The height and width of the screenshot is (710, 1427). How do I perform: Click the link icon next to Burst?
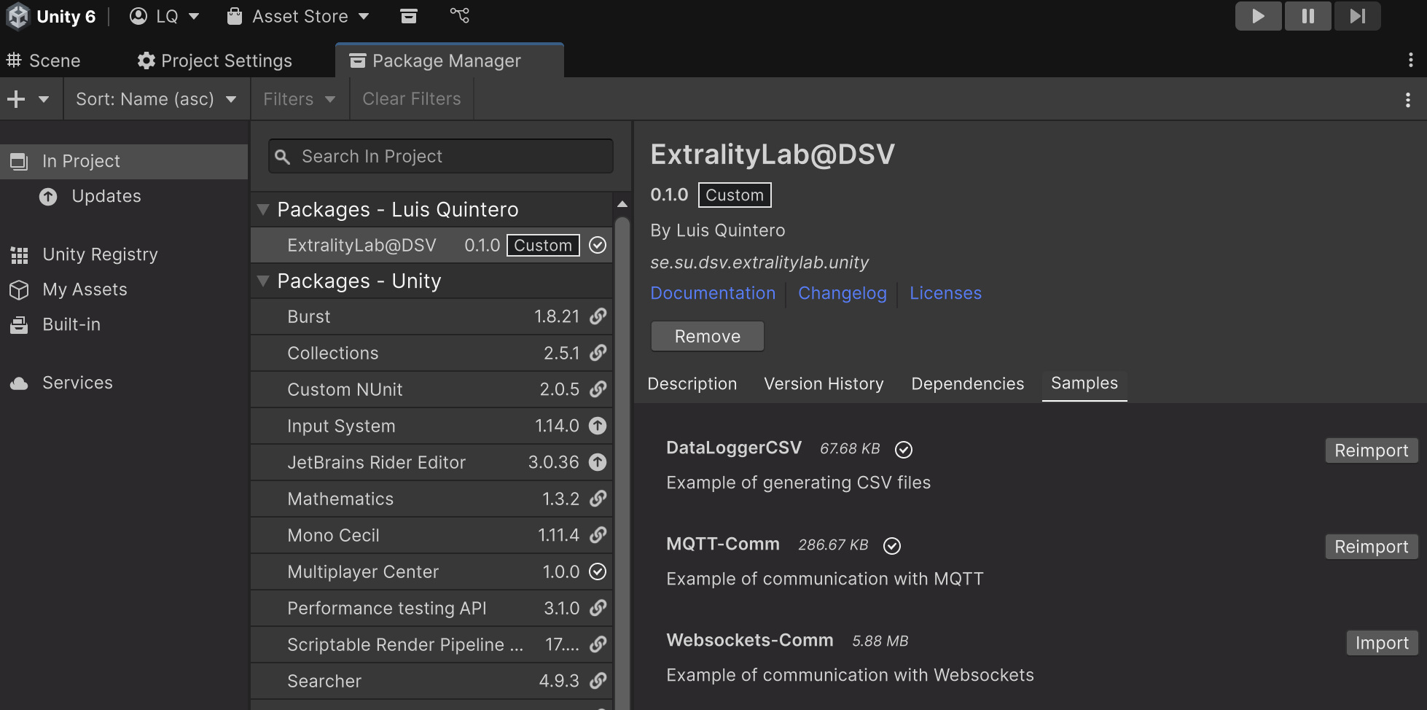click(x=598, y=316)
